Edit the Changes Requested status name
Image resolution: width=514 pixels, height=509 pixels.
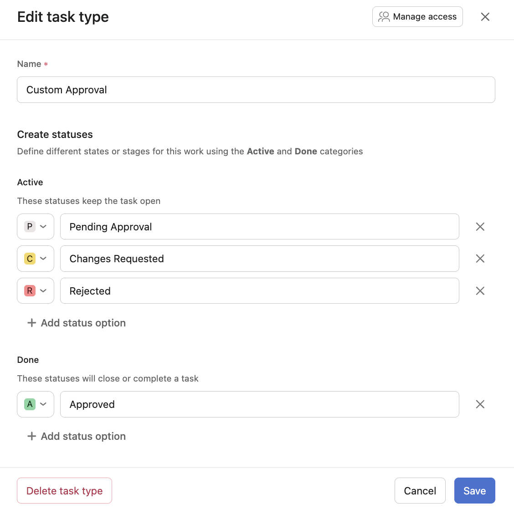point(259,259)
